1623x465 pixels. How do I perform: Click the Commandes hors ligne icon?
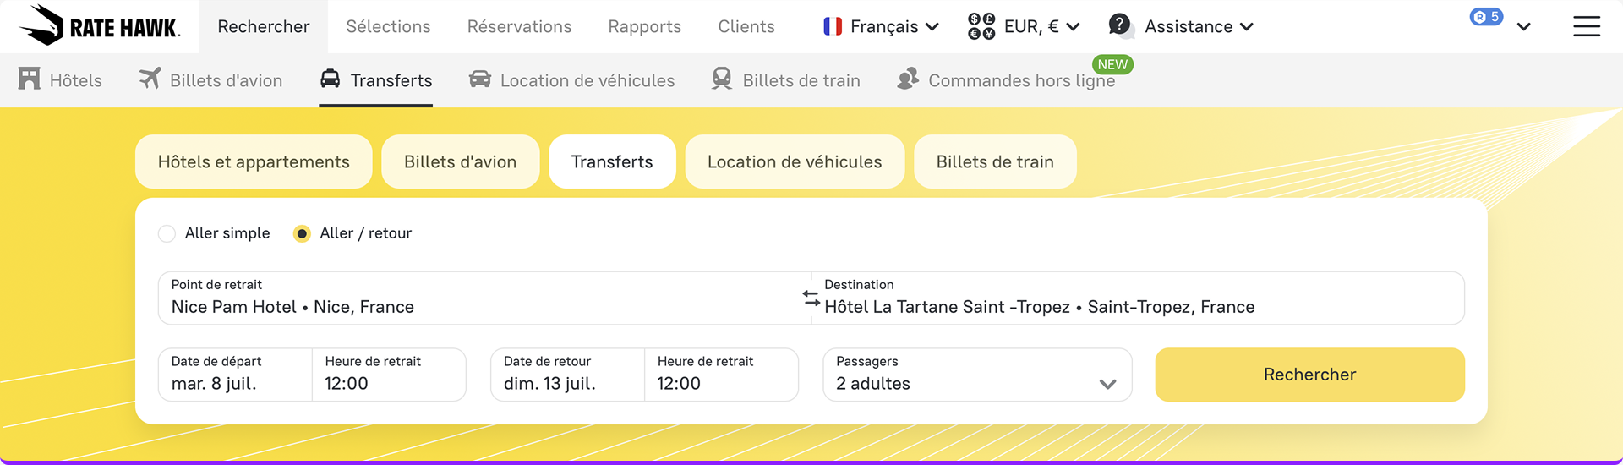tap(908, 79)
